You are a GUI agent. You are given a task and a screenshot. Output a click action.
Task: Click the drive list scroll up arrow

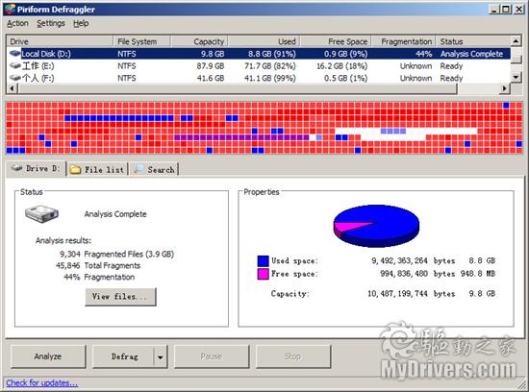[516, 41]
